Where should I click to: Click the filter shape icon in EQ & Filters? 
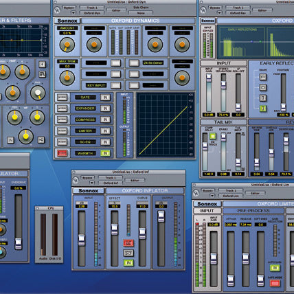pos(42,74)
